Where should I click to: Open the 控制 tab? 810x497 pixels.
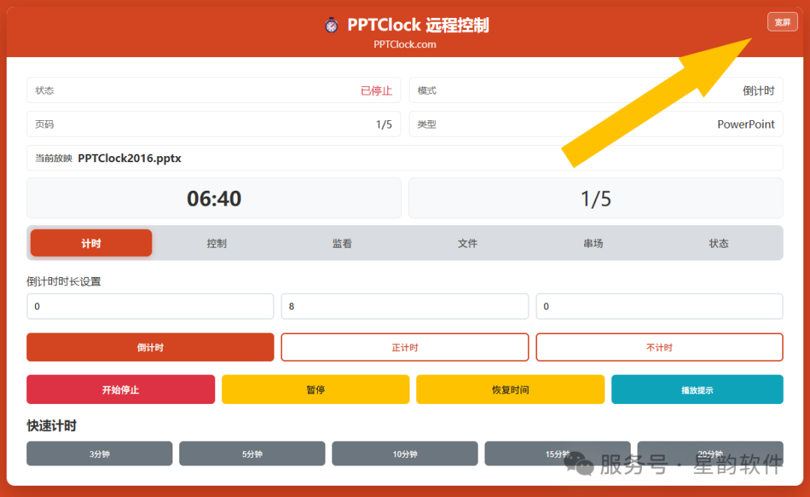(x=217, y=243)
